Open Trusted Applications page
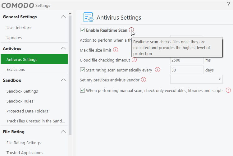 coord(25,153)
